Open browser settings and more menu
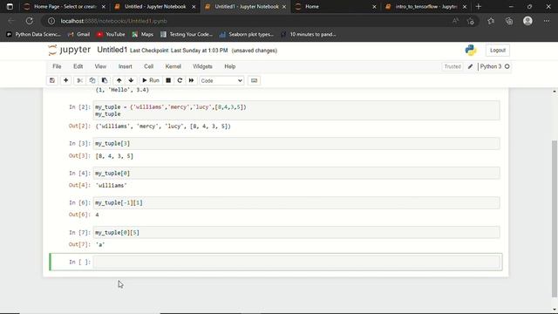The width and height of the screenshot is (558, 314). (547, 21)
